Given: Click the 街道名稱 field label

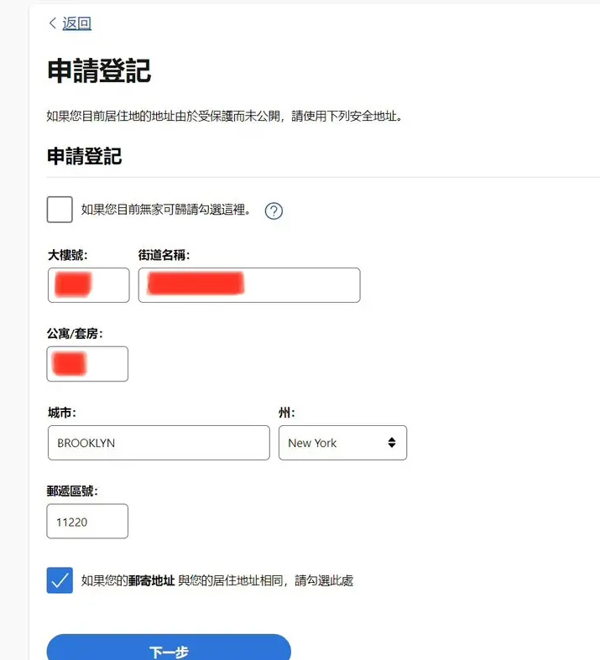Looking at the screenshot, I should [x=164, y=255].
